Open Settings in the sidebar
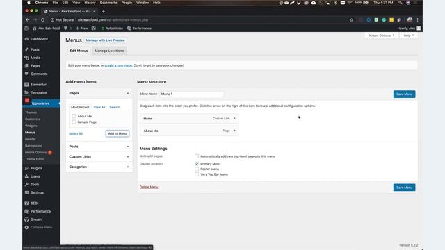This screenshot has height=250, width=445. [37, 192]
